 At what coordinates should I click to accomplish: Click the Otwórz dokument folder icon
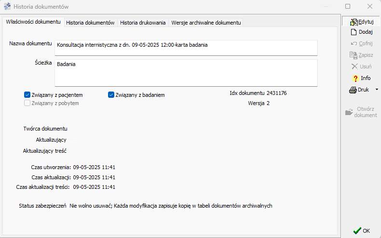349,112
